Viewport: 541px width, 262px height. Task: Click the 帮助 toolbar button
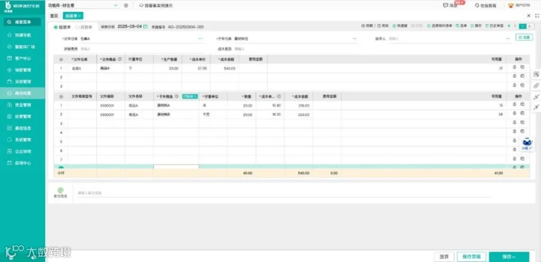[383, 26]
